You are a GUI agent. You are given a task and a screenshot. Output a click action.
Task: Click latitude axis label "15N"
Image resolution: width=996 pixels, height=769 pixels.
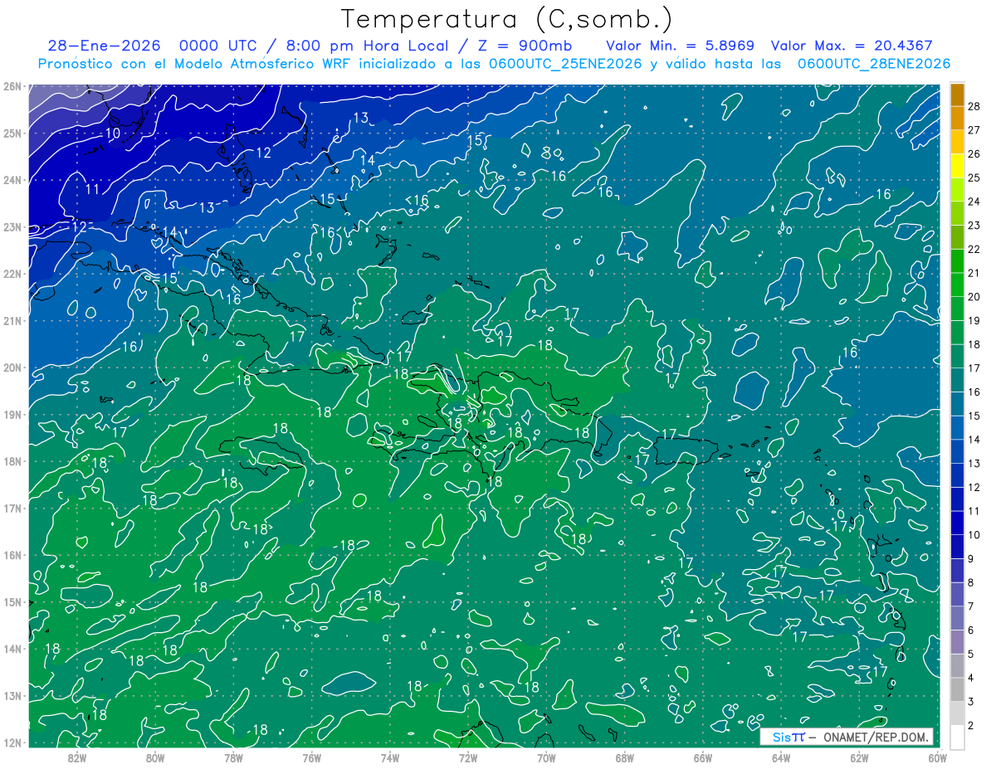[12, 601]
